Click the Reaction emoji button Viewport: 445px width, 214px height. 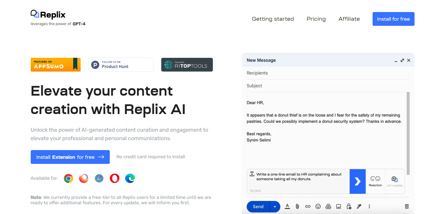pos(375,181)
